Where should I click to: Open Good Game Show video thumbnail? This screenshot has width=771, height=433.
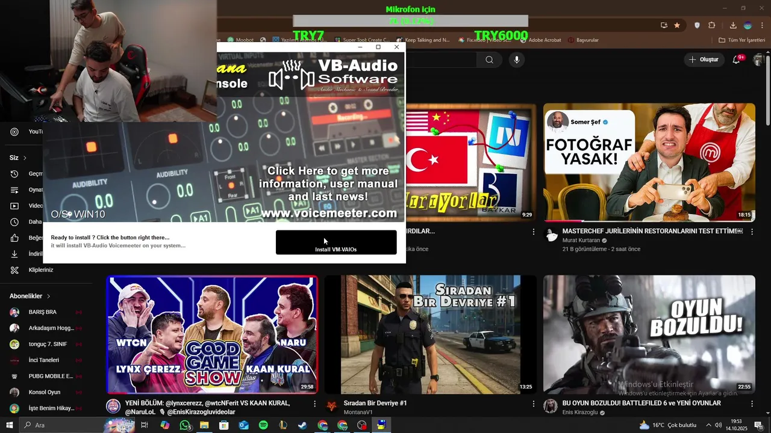212,334
